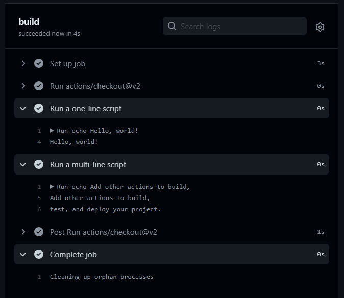Click the checkmark icon for Complete job
The height and width of the screenshot is (298, 344).
point(39,254)
